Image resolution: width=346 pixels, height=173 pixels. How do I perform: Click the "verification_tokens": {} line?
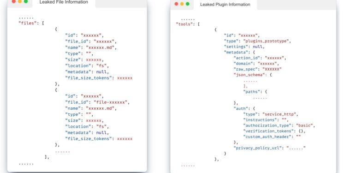tap(274, 131)
